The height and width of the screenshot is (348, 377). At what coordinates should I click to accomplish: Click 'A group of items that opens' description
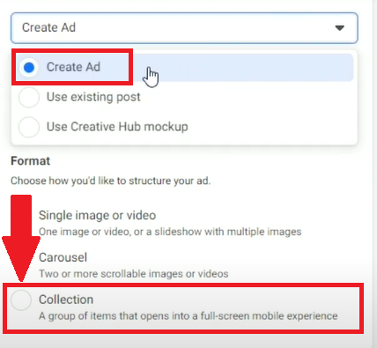pos(188,316)
